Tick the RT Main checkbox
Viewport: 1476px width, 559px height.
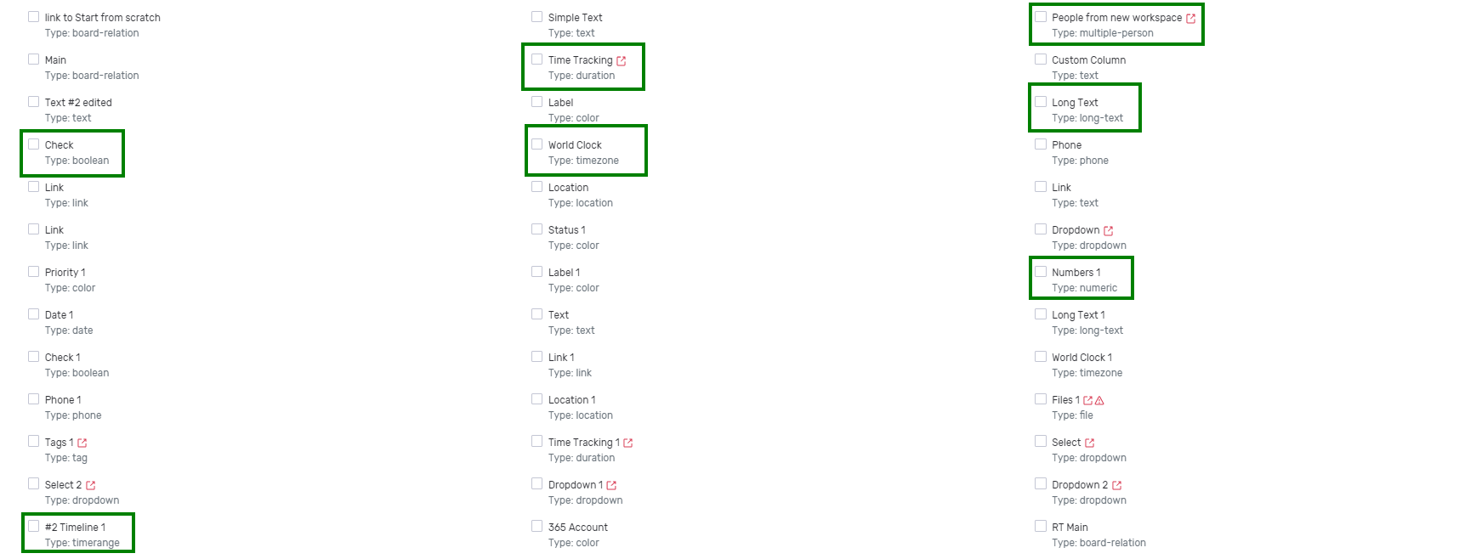(x=1040, y=527)
